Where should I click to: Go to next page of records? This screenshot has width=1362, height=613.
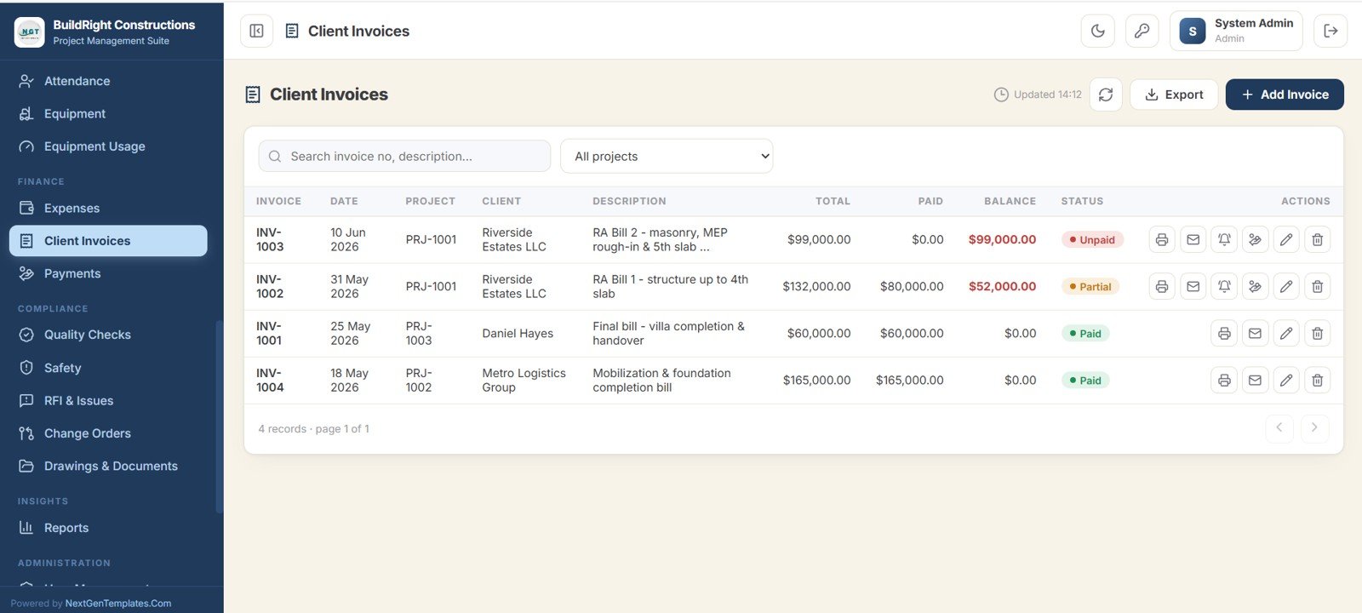click(x=1314, y=428)
